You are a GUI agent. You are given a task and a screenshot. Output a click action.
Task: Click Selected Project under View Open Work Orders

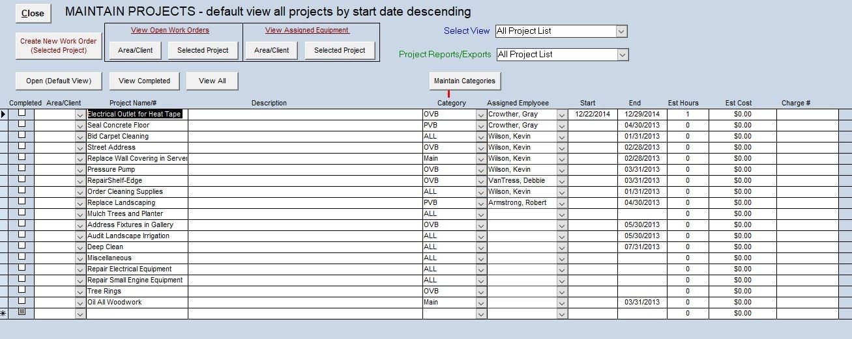click(x=203, y=50)
